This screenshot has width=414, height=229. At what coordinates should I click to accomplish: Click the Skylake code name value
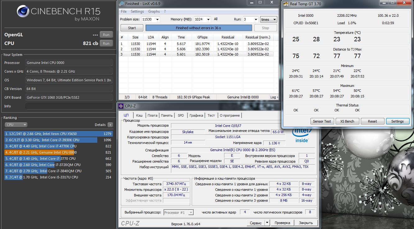point(187,132)
